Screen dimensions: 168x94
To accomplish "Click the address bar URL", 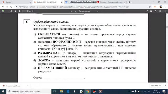I will click(79, 7).
